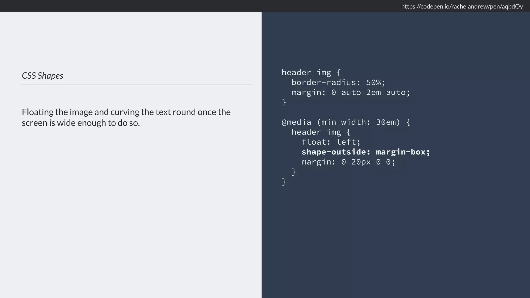The width and height of the screenshot is (530, 298).
Task: Click the word 'margin-box' in the bold line
Action: point(401,152)
